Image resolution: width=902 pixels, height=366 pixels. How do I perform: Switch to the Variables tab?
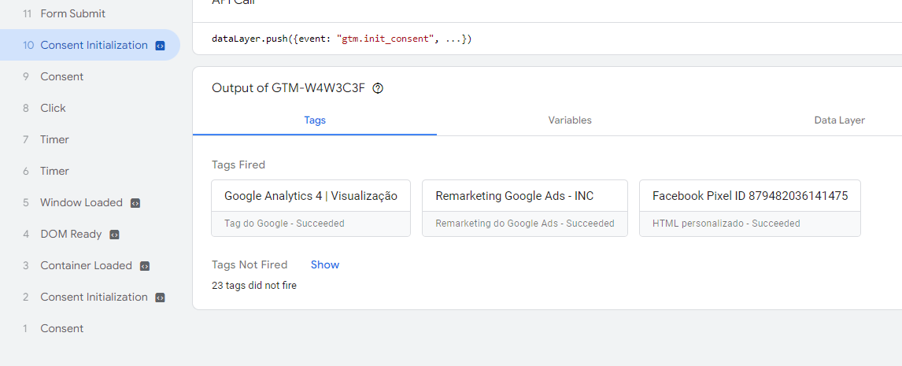point(570,120)
